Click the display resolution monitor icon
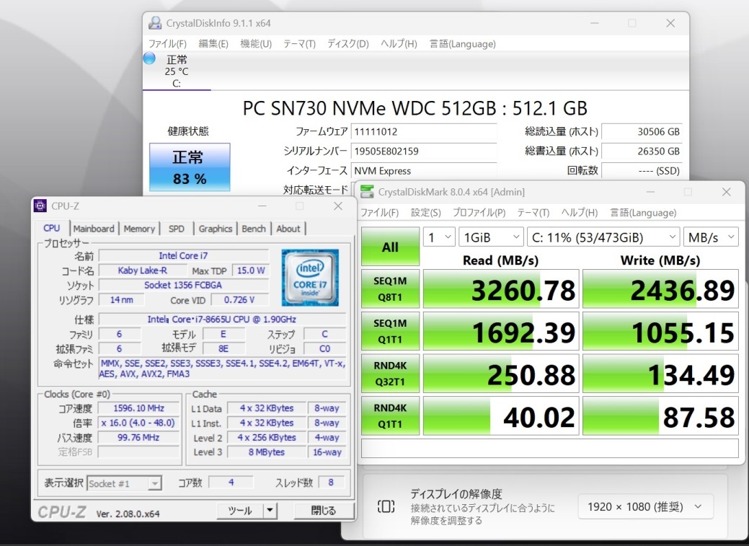The width and height of the screenshot is (749, 546). click(386, 506)
